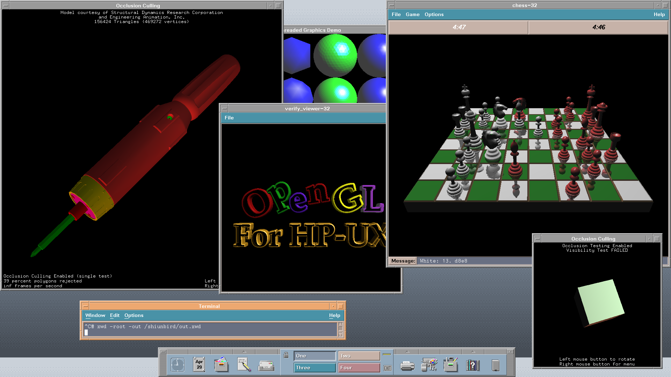Click "39 percent polygons rejected" text
This screenshot has height=377, width=671.
click(43, 281)
